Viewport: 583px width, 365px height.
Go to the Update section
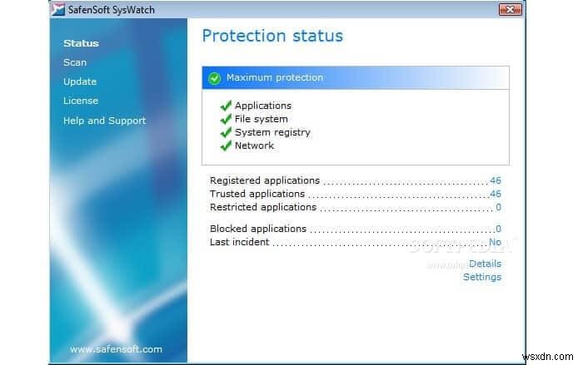coord(80,81)
